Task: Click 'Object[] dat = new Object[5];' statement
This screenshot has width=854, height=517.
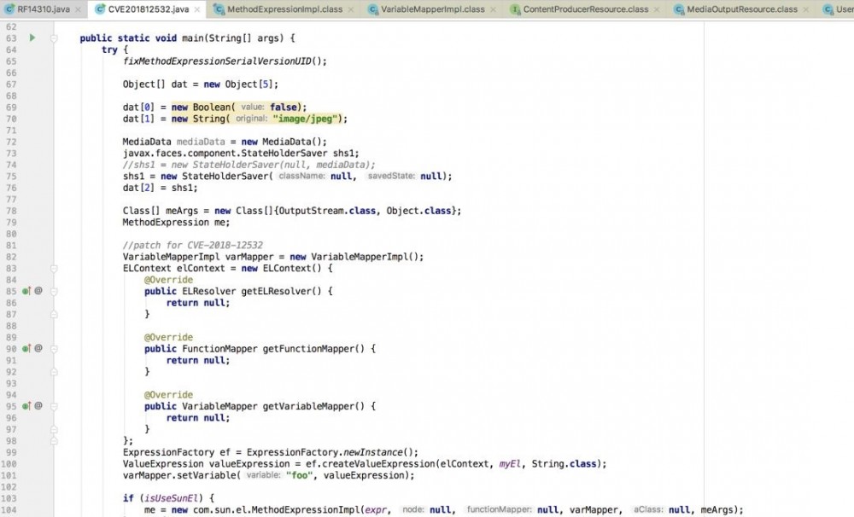Action: click(x=201, y=84)
